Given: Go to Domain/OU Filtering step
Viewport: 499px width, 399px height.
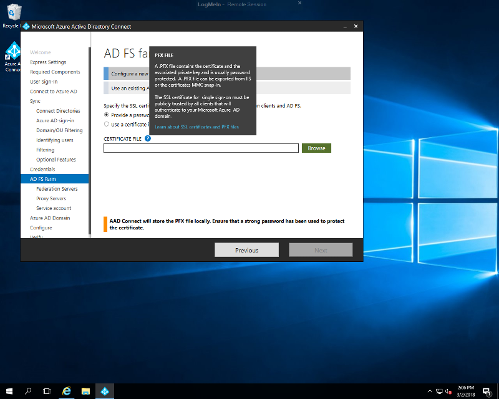Looking at the screenshot, I should [59, 130].
